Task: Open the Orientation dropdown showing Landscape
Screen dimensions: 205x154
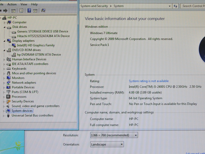Action: tap(107, 144)
